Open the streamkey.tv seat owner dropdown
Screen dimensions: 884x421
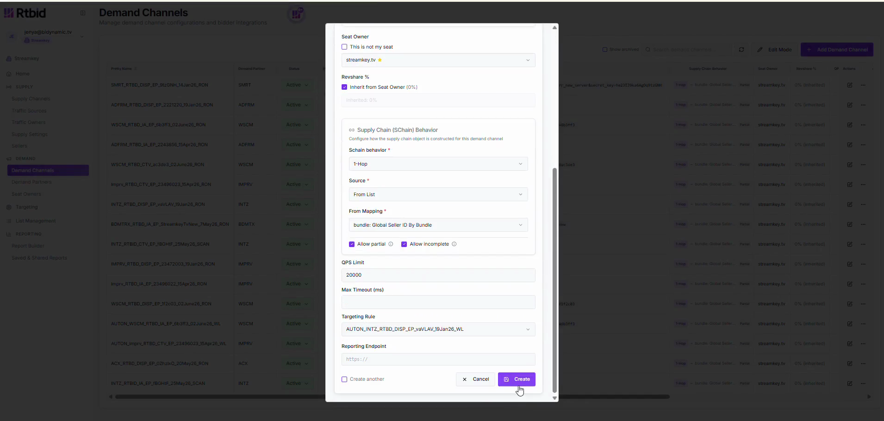(x=438, y=60)
